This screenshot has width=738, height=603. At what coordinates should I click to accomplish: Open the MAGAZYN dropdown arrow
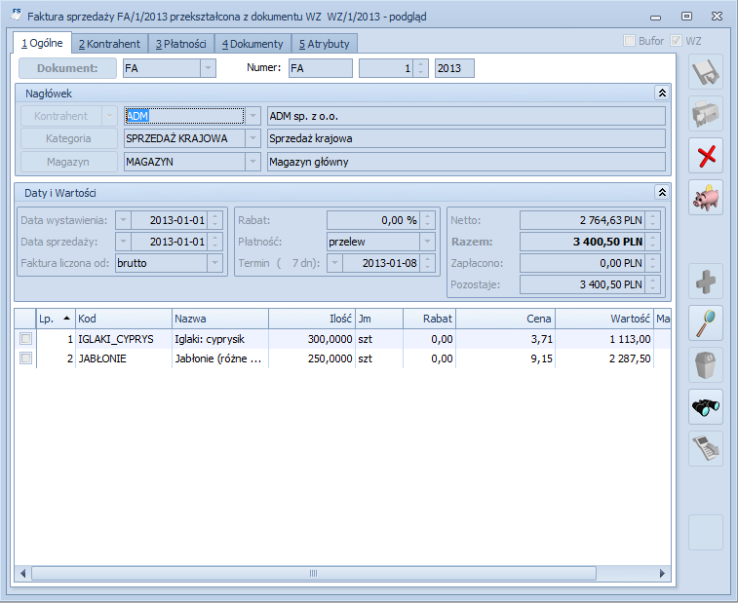click(x=252, y=162)
